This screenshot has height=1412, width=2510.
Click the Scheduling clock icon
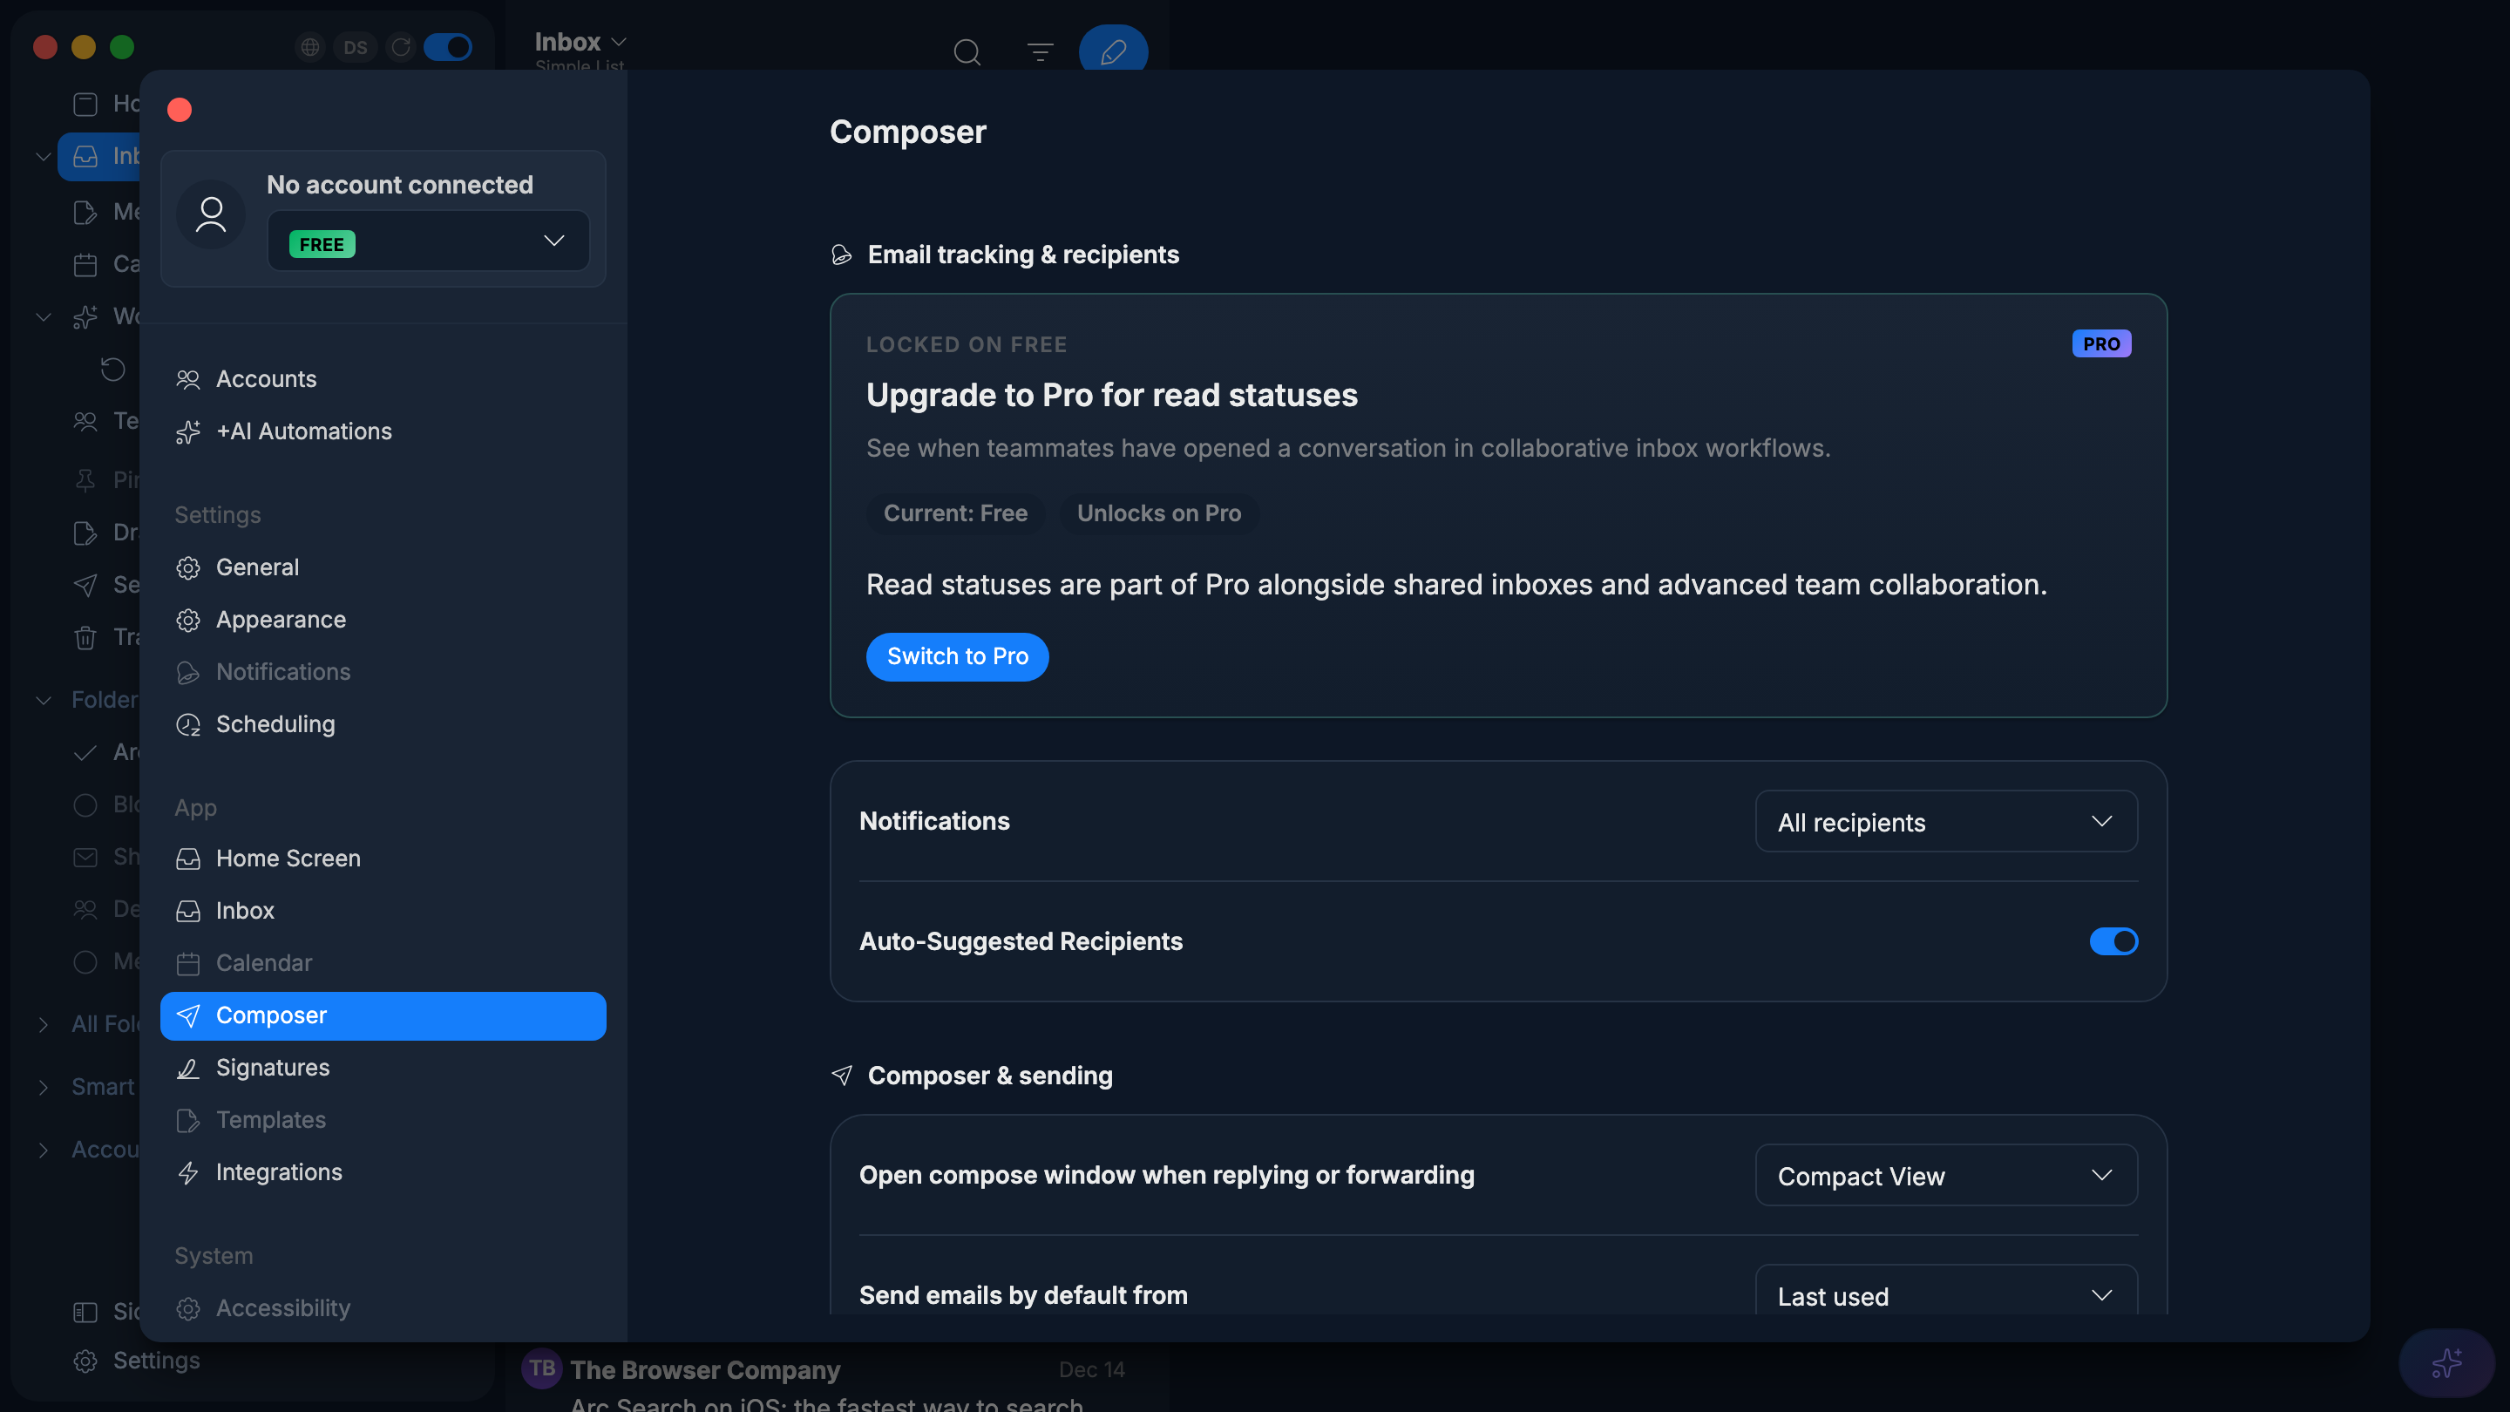188,724
